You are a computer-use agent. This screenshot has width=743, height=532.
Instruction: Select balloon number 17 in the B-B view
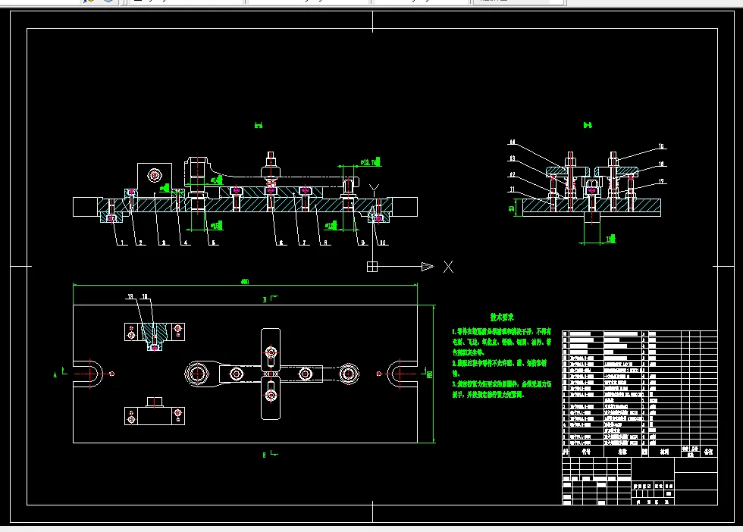click(661, 181)
